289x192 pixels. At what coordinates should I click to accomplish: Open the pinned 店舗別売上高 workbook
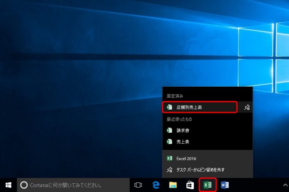tap(200, 107)
